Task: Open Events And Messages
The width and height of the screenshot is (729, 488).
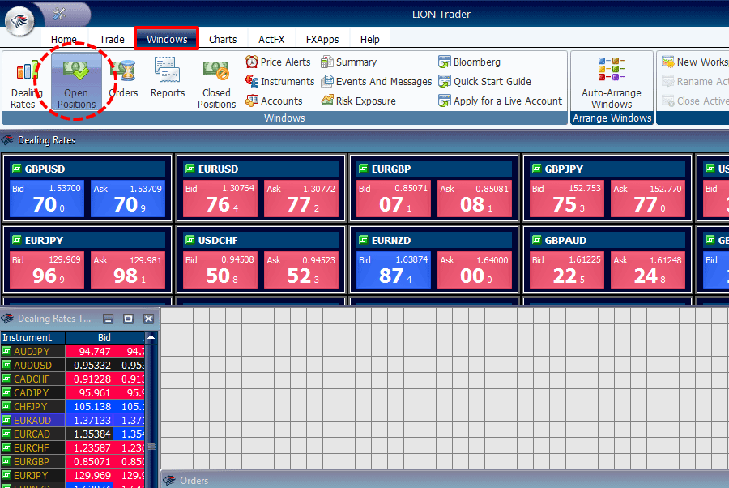Action: [x=377, y=81]
